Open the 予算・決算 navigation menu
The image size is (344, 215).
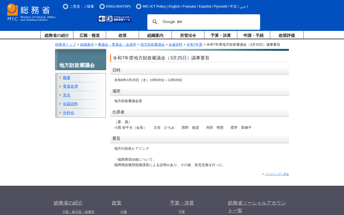[x=221, y=35]
